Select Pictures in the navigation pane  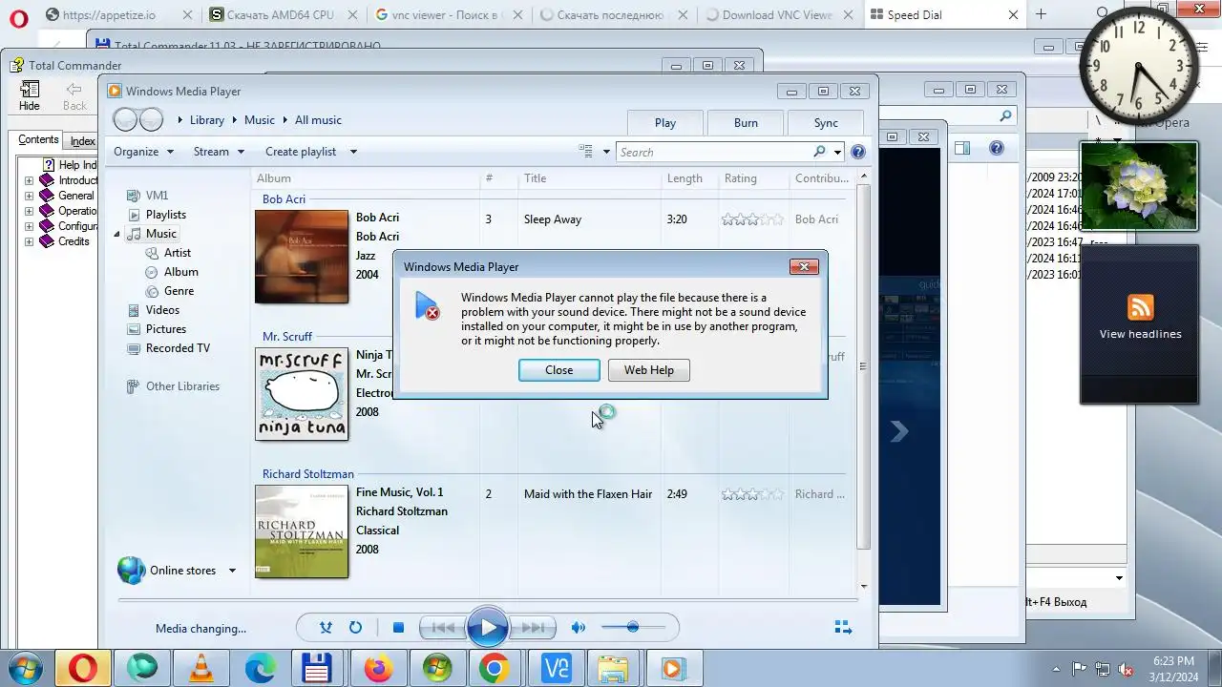click(165, 329)
